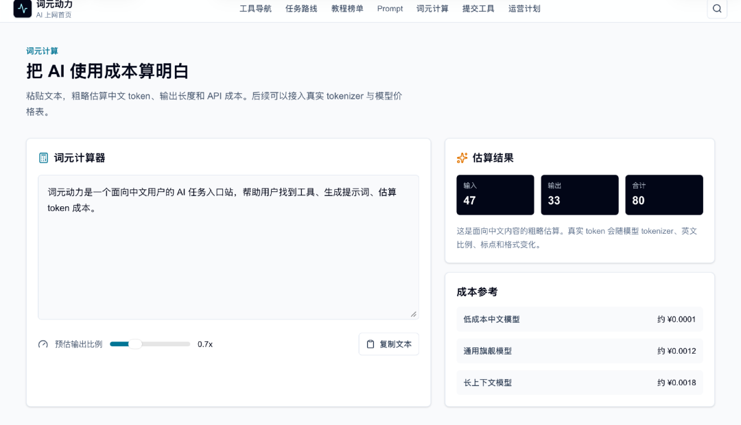Select 长上下文模型 cost row
The image size is (741, 425).
(x=579, y=382)
